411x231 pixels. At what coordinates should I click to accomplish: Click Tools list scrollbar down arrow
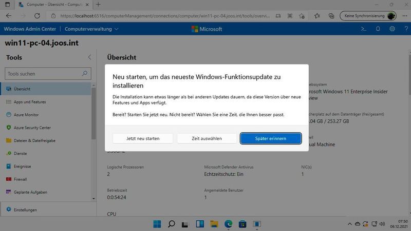pyautogui.click(x=94, y=199)
